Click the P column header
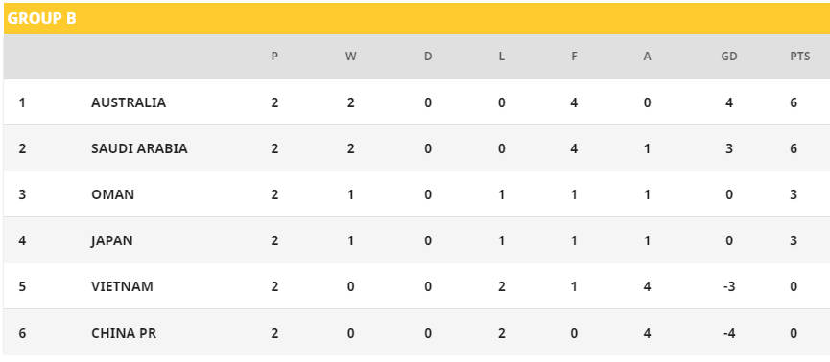830x362 pixels. (x=274, y=56)
